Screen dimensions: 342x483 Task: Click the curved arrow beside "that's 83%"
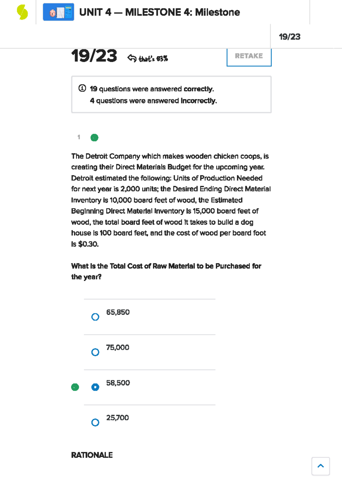pos(132,58)
